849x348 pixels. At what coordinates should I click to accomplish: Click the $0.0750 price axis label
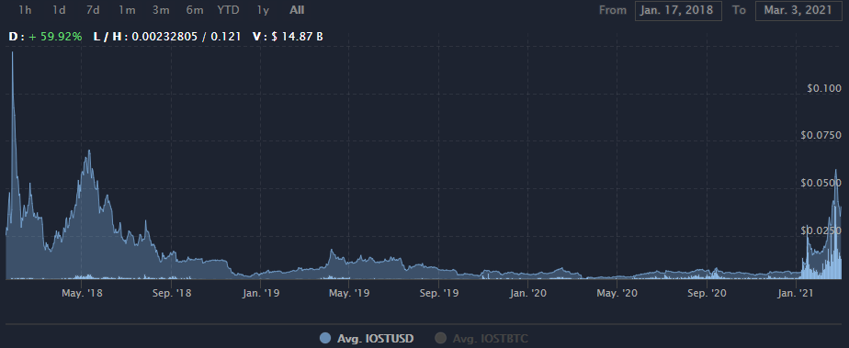821,135
